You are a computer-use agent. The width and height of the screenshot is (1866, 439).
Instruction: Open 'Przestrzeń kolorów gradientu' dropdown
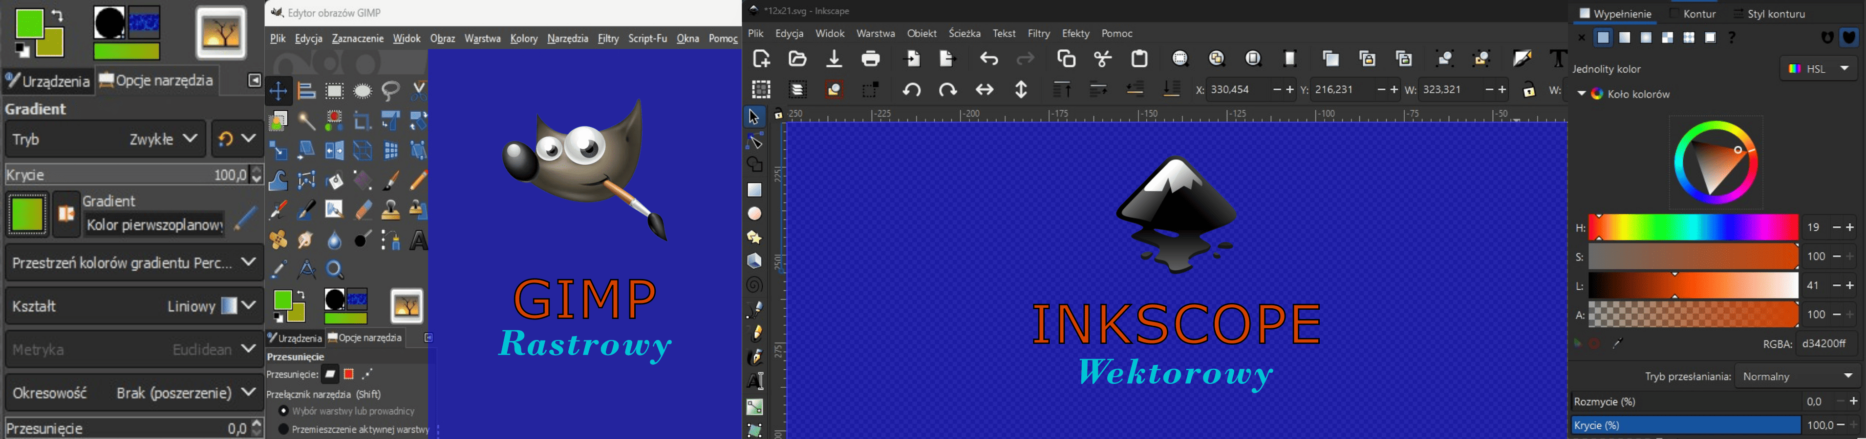click(x=134, y=262)
